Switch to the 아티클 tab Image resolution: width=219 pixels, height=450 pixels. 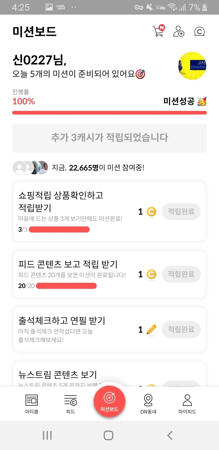coord(32,404)
